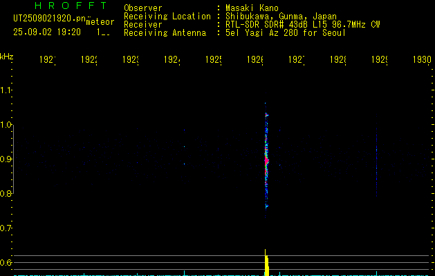Click the 1930 time axis label

[422, 60]
